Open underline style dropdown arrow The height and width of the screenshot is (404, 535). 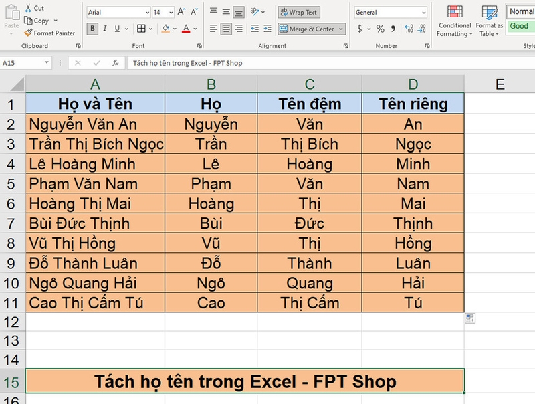(x=126, y=29)
